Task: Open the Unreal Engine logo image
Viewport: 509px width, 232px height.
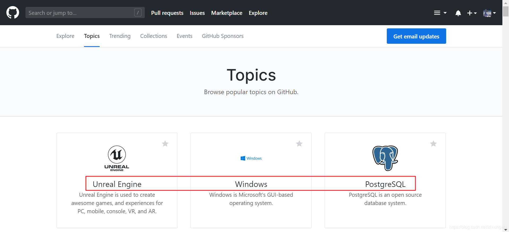Action: [x=117, y=158]
